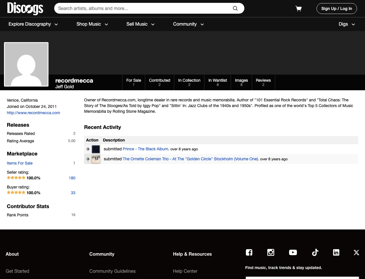Open Prince - The Black Album link
The image size is (365, 279).
pos(145,149)
